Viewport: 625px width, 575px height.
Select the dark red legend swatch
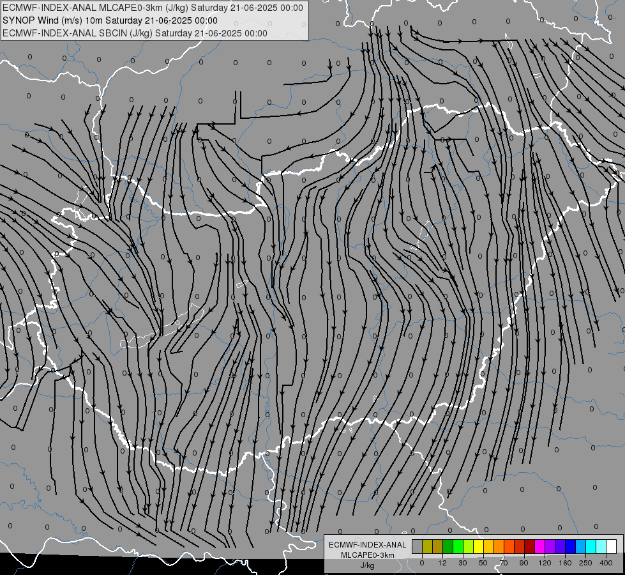click(530, 546)
